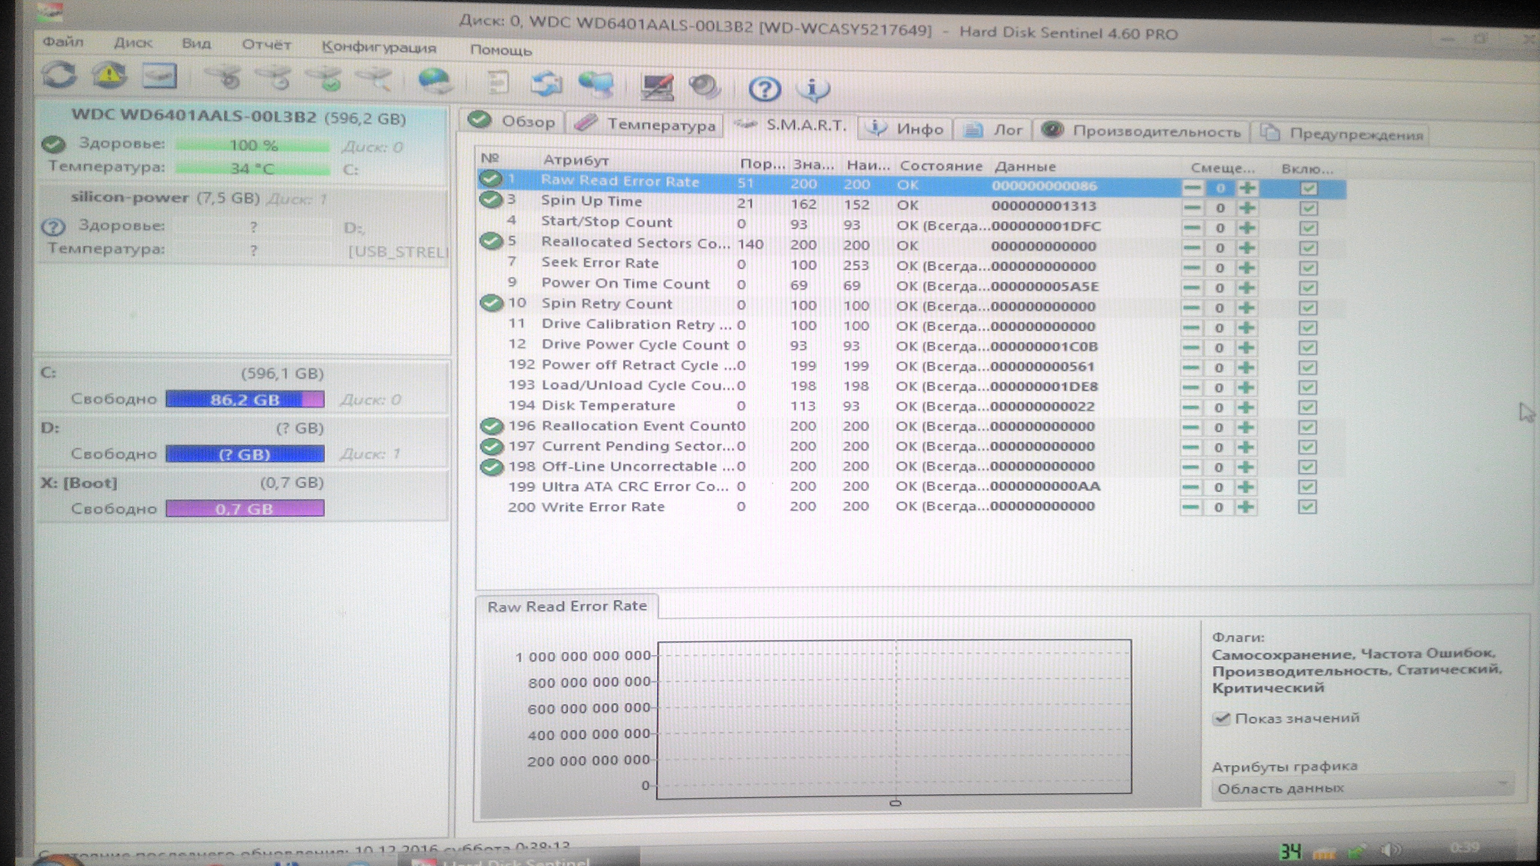Viewport: 1540px width, 866px height.
Task: Click the globe with disk toolbar icon
Action: click(x=435, y=81)
